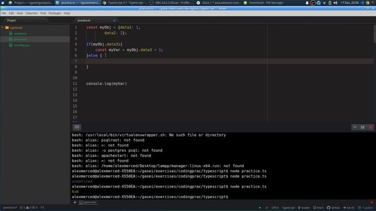This screenshot has height=211, width=376.
Task: Click the 'NaN' output in terminal
Action: click(75, 192)
